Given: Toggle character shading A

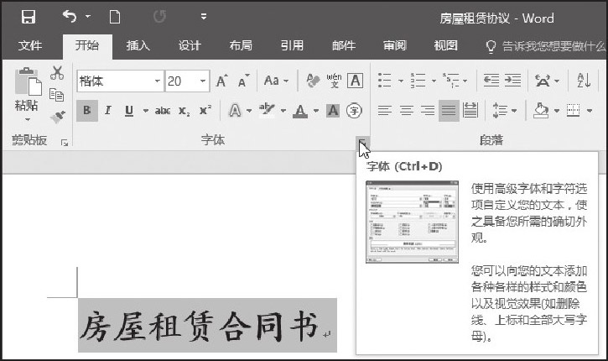Looking at the screenshot, I should point(333,111).
